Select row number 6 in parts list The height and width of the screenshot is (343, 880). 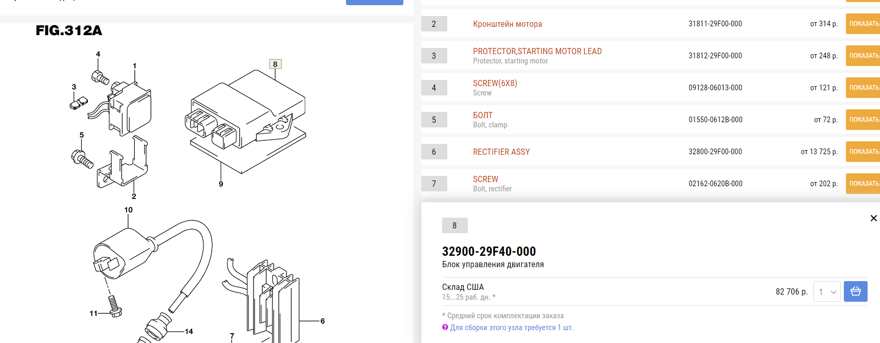click(x=434, y=152)
